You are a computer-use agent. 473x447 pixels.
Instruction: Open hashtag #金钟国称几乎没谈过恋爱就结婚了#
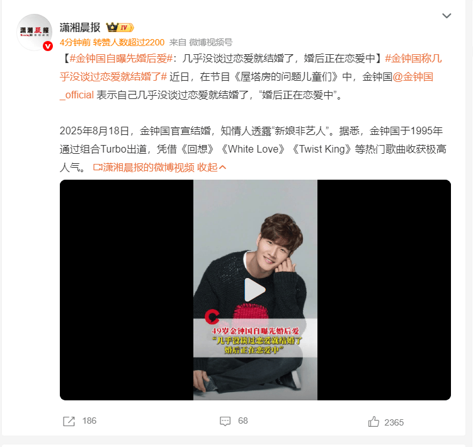point(251,67)
